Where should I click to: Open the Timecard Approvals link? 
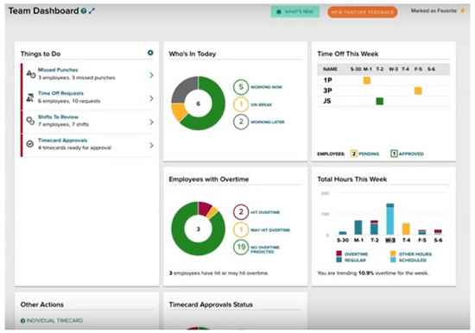click(62, 140)
